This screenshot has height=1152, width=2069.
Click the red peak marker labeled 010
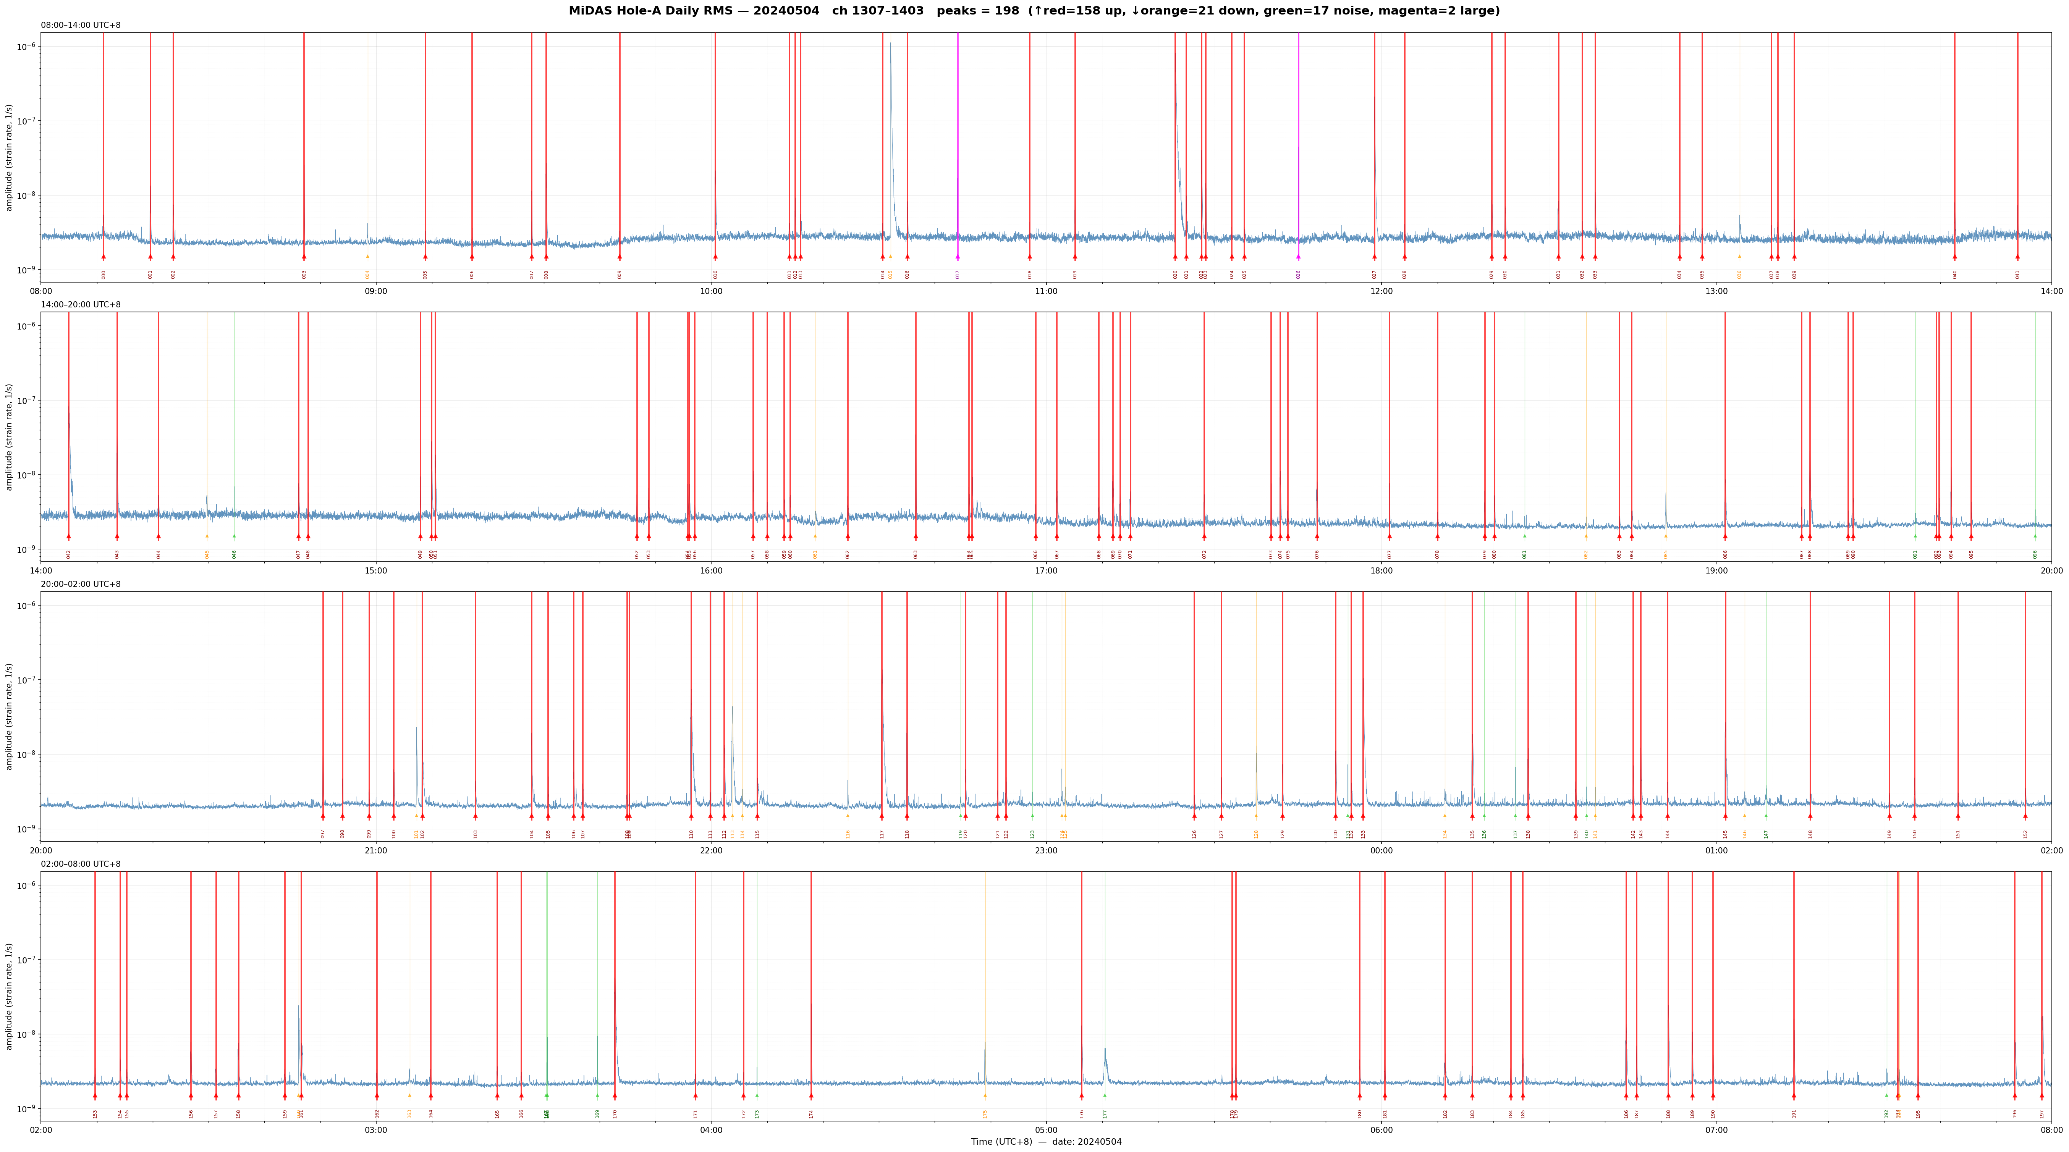(715, 257)
